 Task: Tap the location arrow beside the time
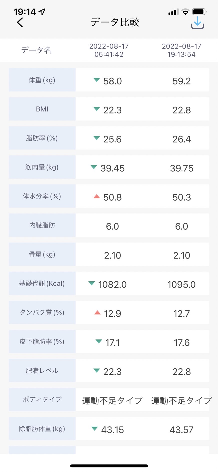(x=42, y=12)
